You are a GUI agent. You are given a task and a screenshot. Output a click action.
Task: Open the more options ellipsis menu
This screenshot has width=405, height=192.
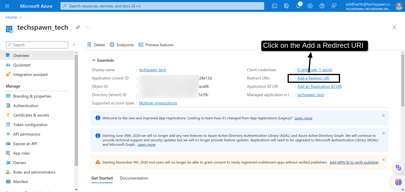[x=87, y=27]
